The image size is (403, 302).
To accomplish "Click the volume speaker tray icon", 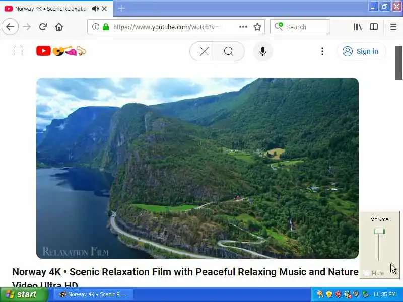I will [356, 294].
